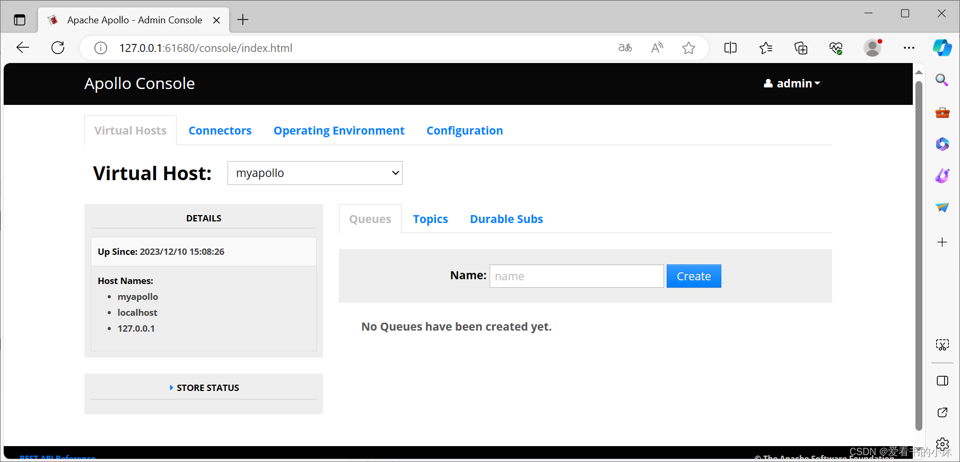Open the Operating Environment tab
The image size is (960, 462).
[339, 130]
